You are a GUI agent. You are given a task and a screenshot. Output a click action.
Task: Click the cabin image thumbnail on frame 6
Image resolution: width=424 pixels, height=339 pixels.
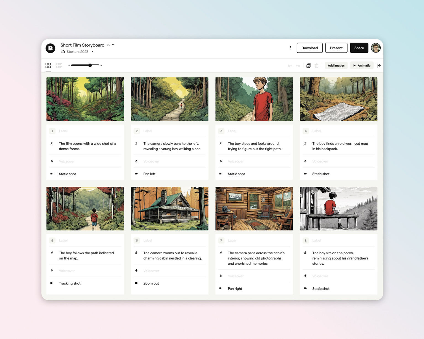coord(169,208)
